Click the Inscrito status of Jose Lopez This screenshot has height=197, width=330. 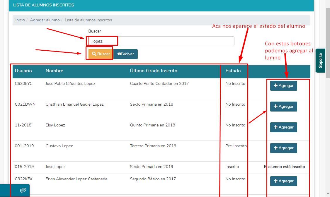pyautogui.click(x=232, y=167)
